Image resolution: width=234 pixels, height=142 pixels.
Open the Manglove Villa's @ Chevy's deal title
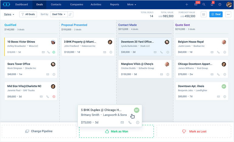click(x=137, y=64)
